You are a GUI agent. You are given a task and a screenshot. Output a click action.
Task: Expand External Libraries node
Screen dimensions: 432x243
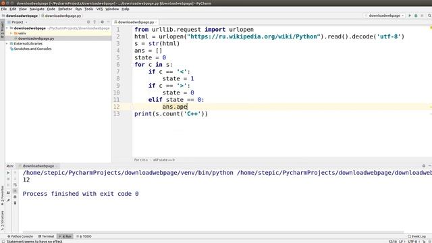(7, 43)
